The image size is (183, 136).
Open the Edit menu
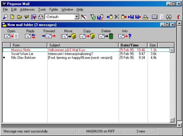pyautogui.click(x=14, y=9)
